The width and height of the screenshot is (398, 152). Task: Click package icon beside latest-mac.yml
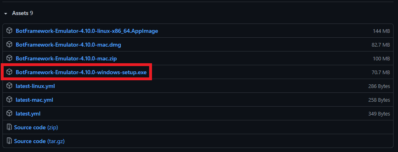click(x=9, y=99)
